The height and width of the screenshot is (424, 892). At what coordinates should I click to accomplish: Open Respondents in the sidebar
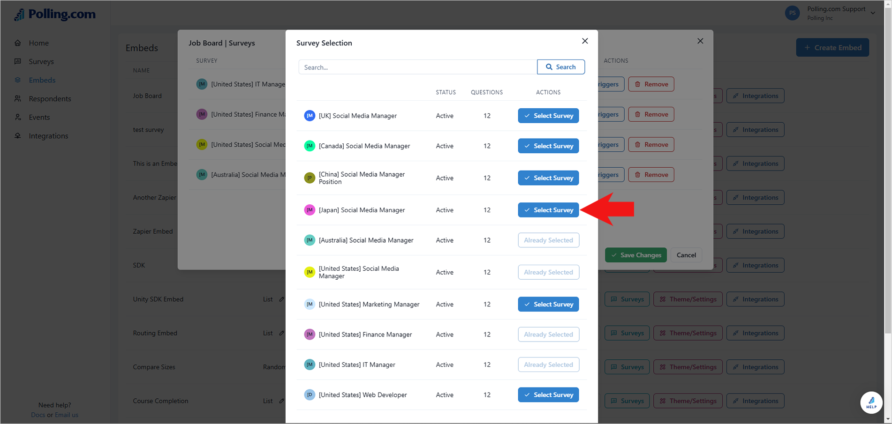50,99
